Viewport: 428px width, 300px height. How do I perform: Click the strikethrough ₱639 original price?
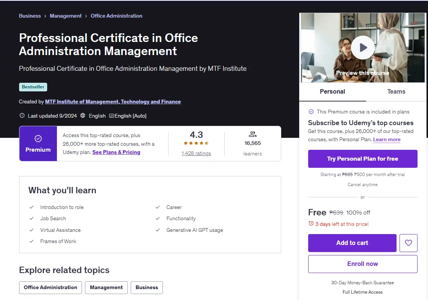point(336,213)
